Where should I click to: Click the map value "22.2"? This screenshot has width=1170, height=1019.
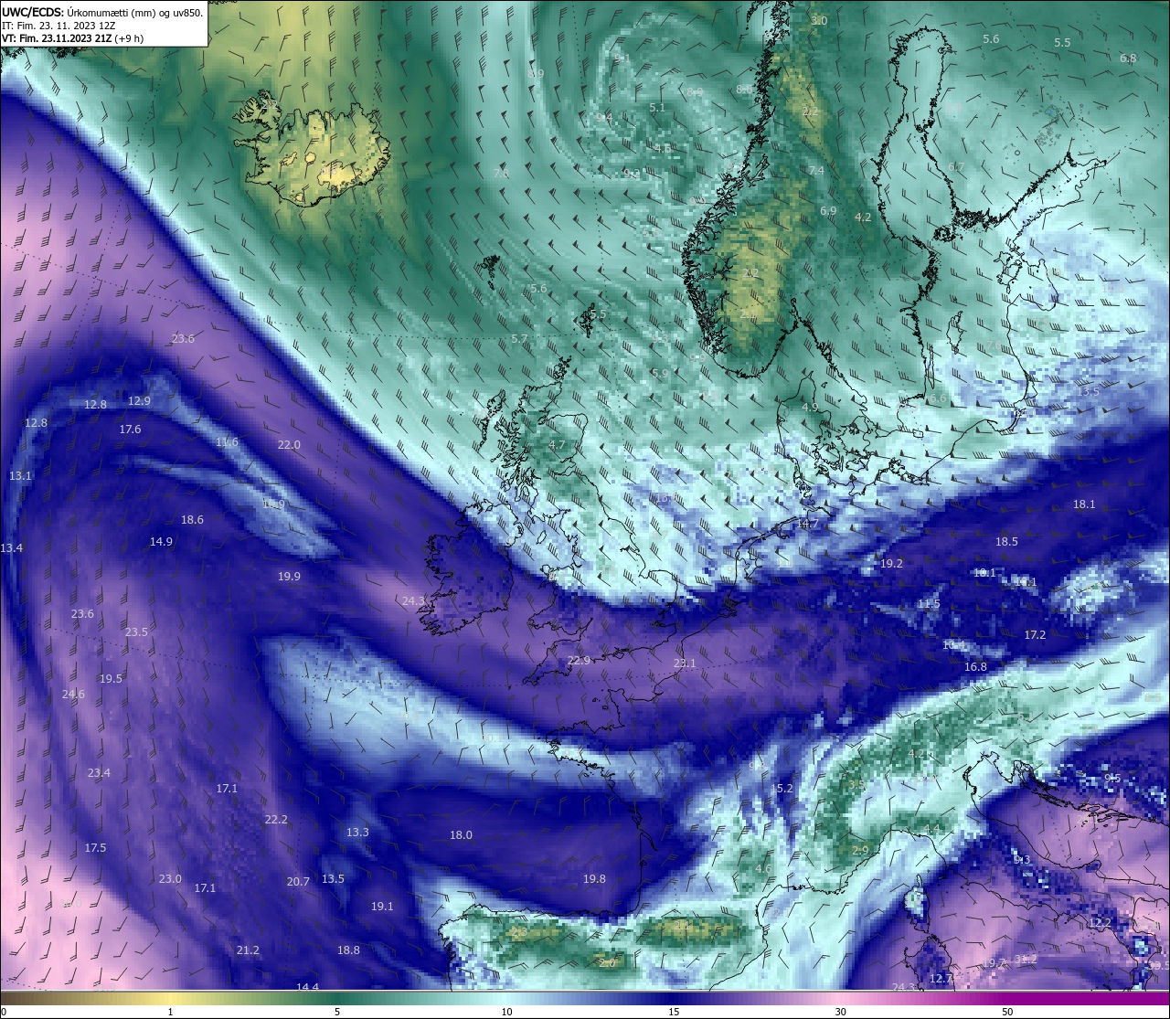276,819
